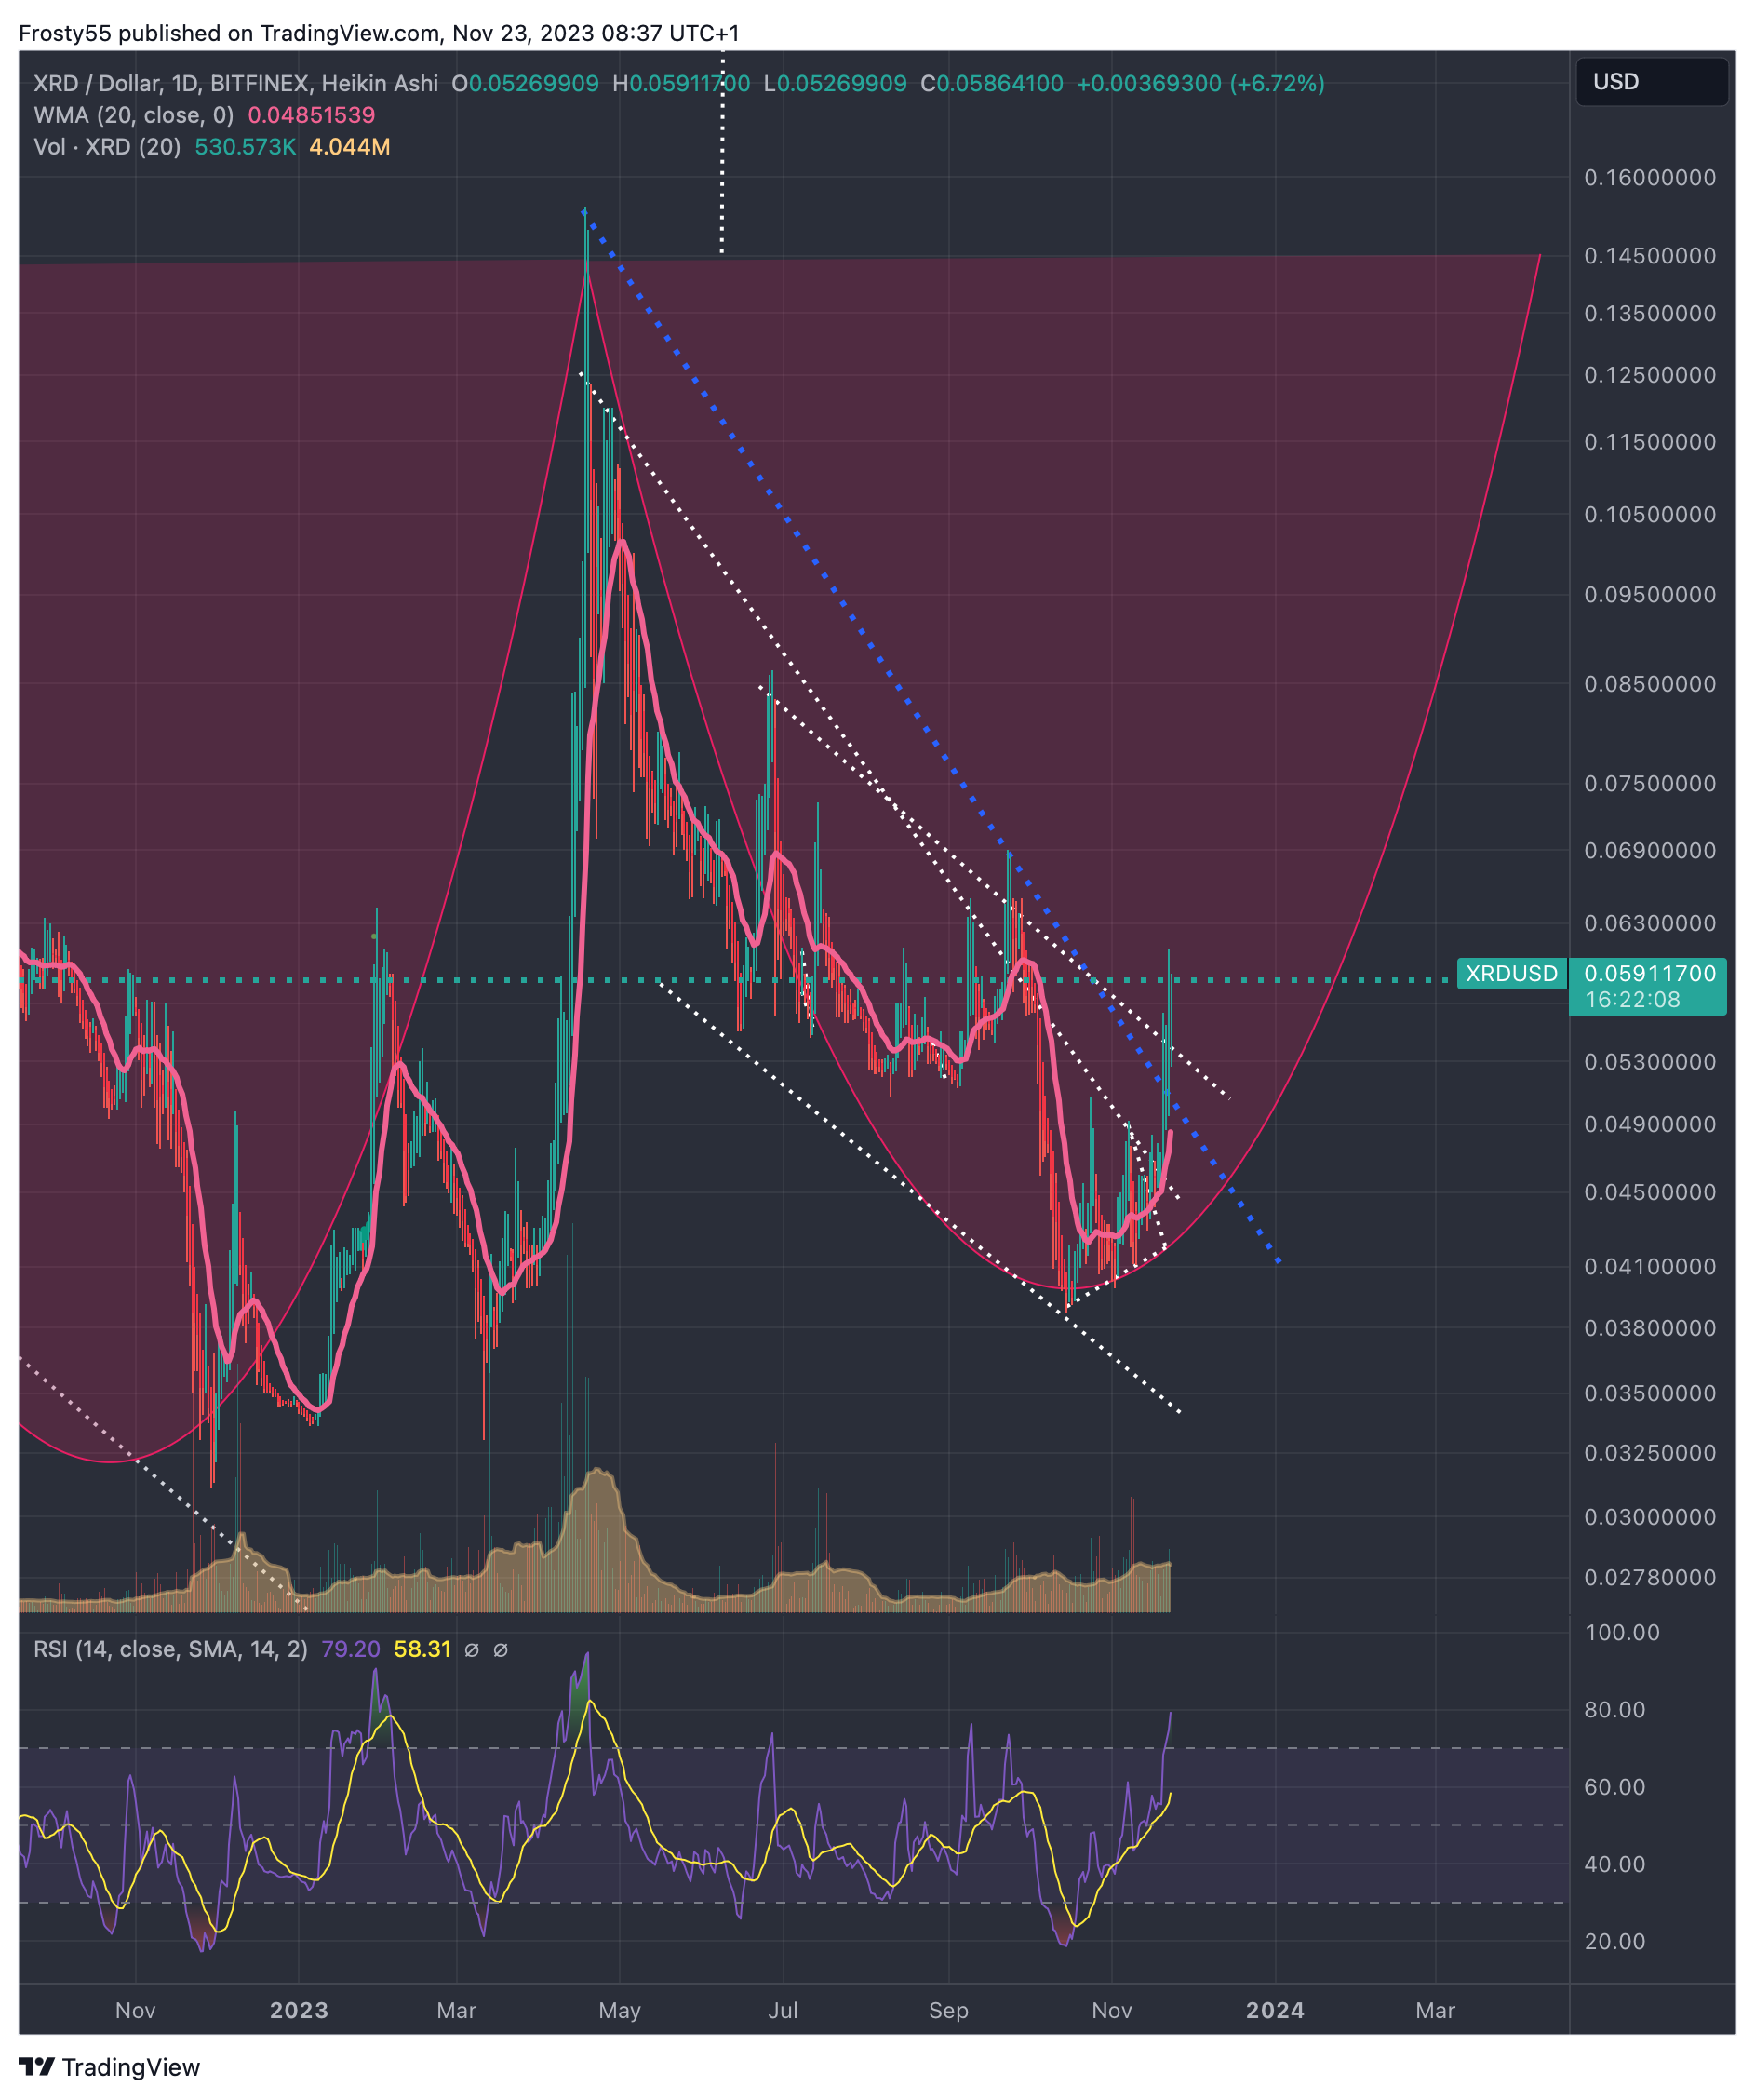This screenshot has width=1755, height=2100.
Task: Click the bar countdown timer 16:22:08
Action: [x=1632, y=999]
